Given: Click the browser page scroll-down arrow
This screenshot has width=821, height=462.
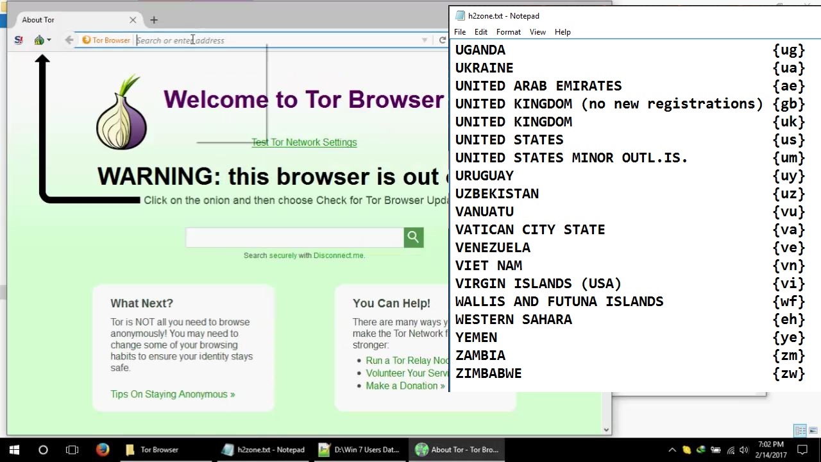Looking at the screenshot, I should [x=607, y=430].
